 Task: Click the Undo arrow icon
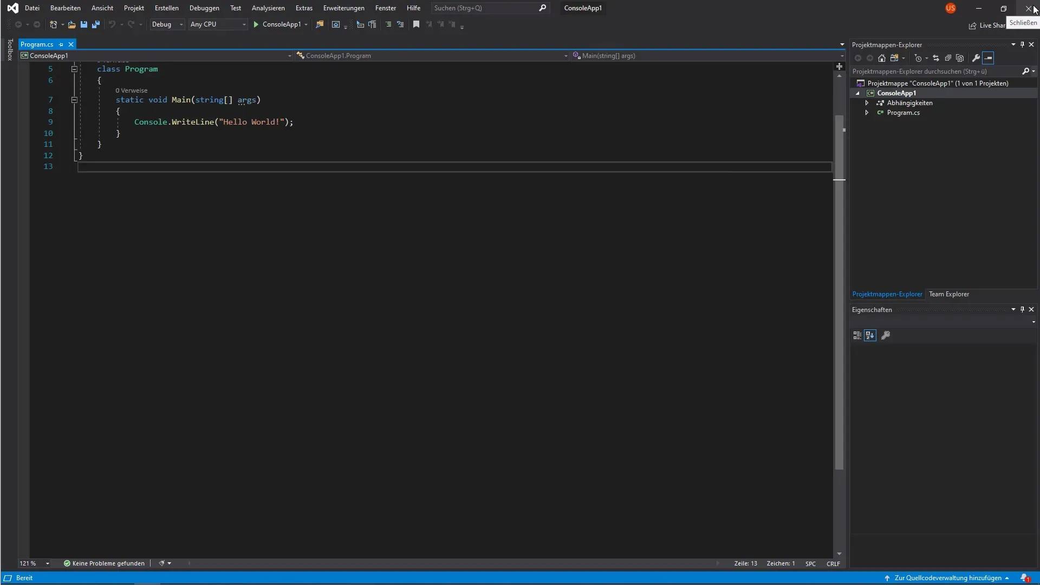pos(112,24)
